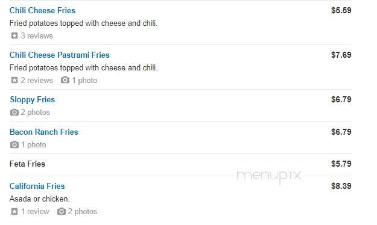Click the camera icon under Chili Cheese Pastrami Fries

[x=65, y=80]
